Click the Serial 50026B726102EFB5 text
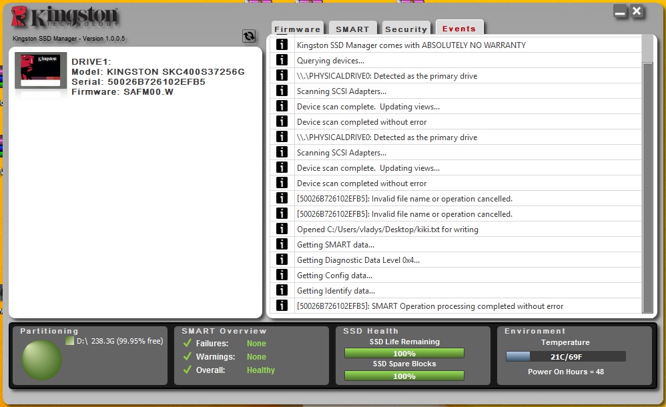The image size is (666, 407). (x=138, y=81)
